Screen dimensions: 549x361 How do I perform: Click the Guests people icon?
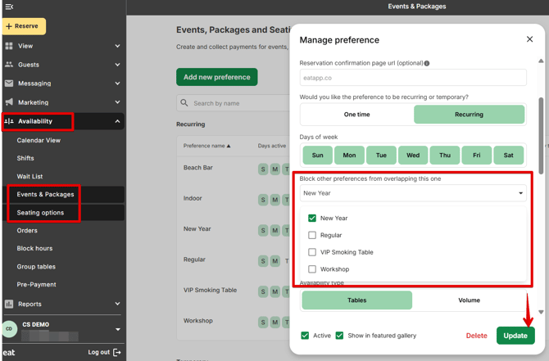[x=9, y=65]
